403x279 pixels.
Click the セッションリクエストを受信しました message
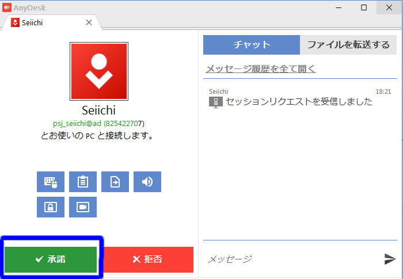[x=299, y=102]
